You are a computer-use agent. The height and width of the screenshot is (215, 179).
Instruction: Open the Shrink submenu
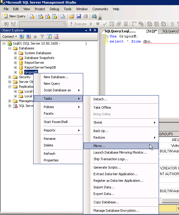point(121,122)
